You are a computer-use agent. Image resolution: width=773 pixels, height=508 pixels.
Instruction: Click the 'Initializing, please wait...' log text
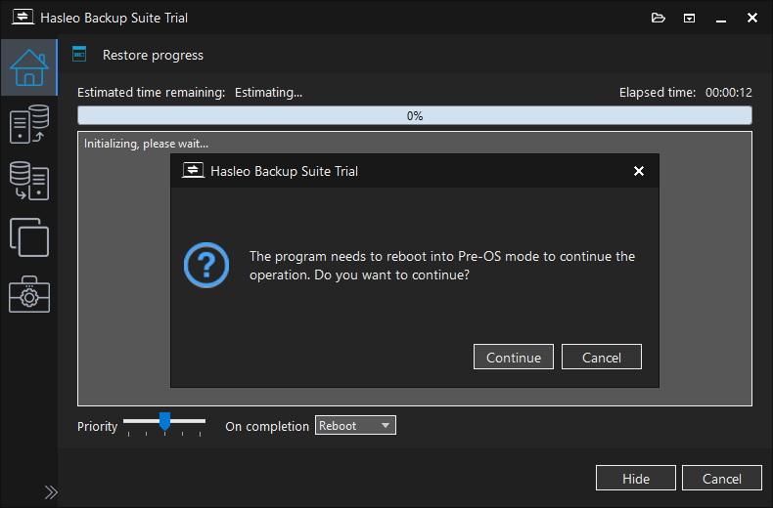146,144
